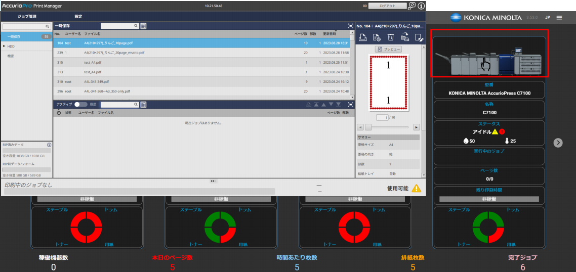Select 一時保存 folder in sidebar
This screenshot has width=576, height=272.
click(x=27, y=37)
